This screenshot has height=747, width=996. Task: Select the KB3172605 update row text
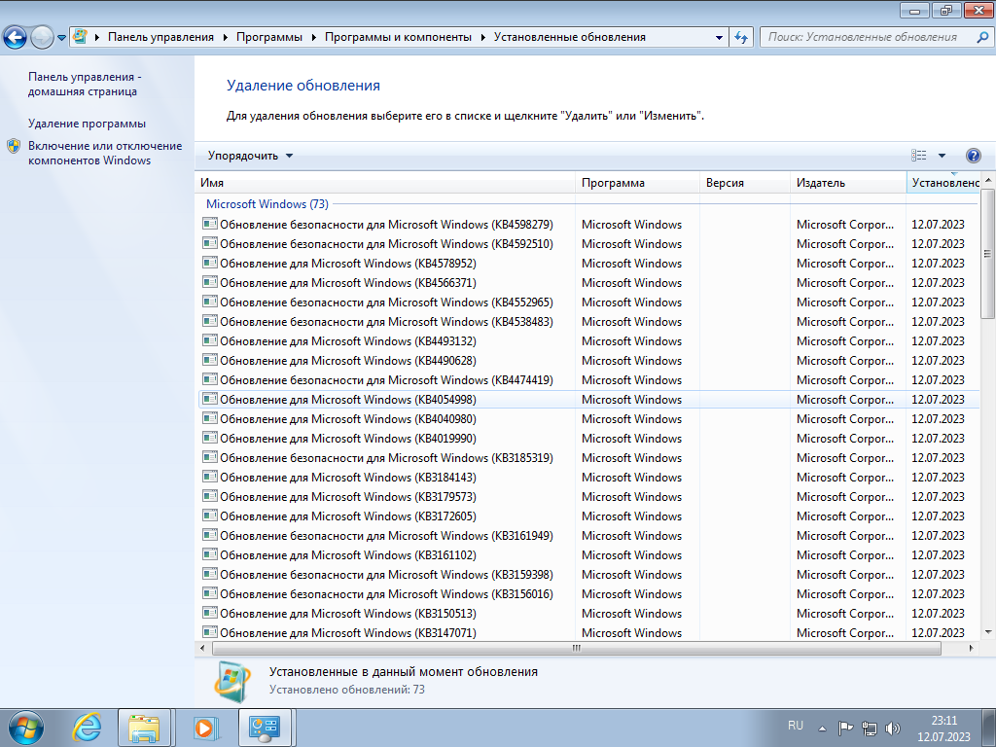click(348, 516)
